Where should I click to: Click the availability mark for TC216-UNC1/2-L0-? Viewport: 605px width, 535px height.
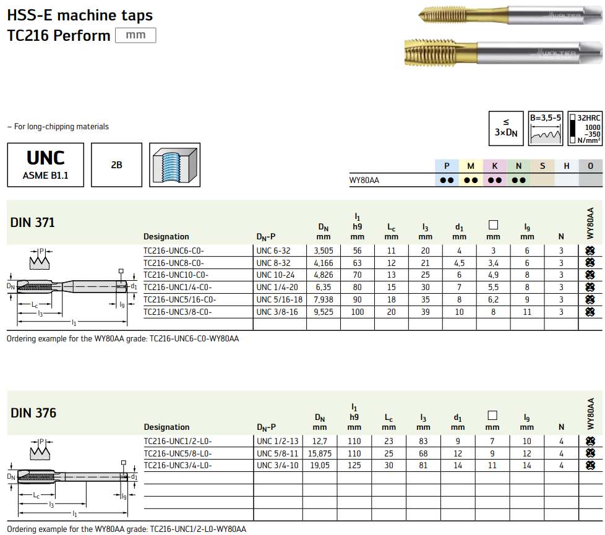coord(590,441)
